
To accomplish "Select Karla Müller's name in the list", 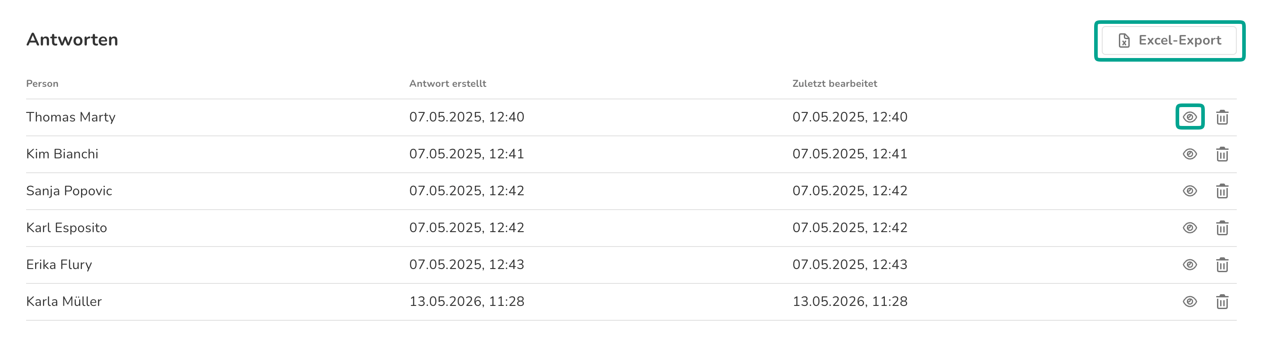I will 64,301.
